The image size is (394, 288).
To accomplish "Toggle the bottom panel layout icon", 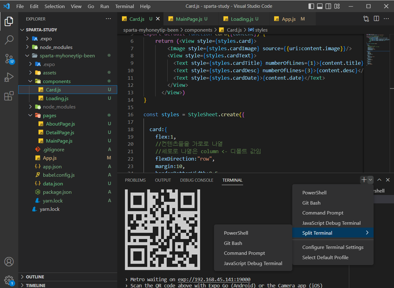I will [320, 6].
